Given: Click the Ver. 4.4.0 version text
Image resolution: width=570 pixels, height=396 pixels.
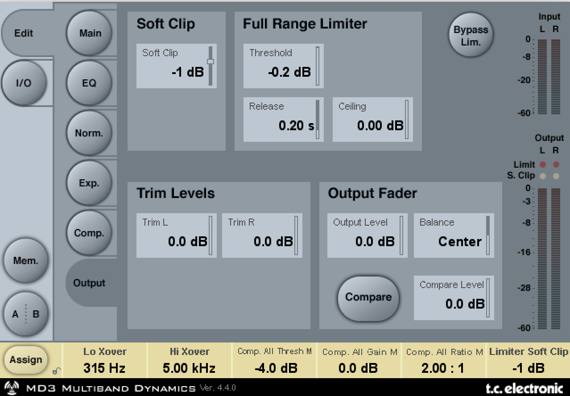Looking at the screenshot, I should 217,388.
